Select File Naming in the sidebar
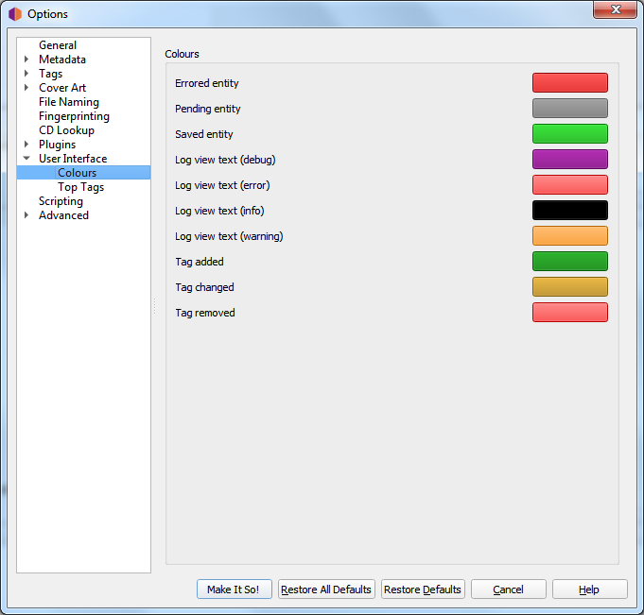Image resolution: width=644 pixels, height=615 pixels. [x=68, y=102]
